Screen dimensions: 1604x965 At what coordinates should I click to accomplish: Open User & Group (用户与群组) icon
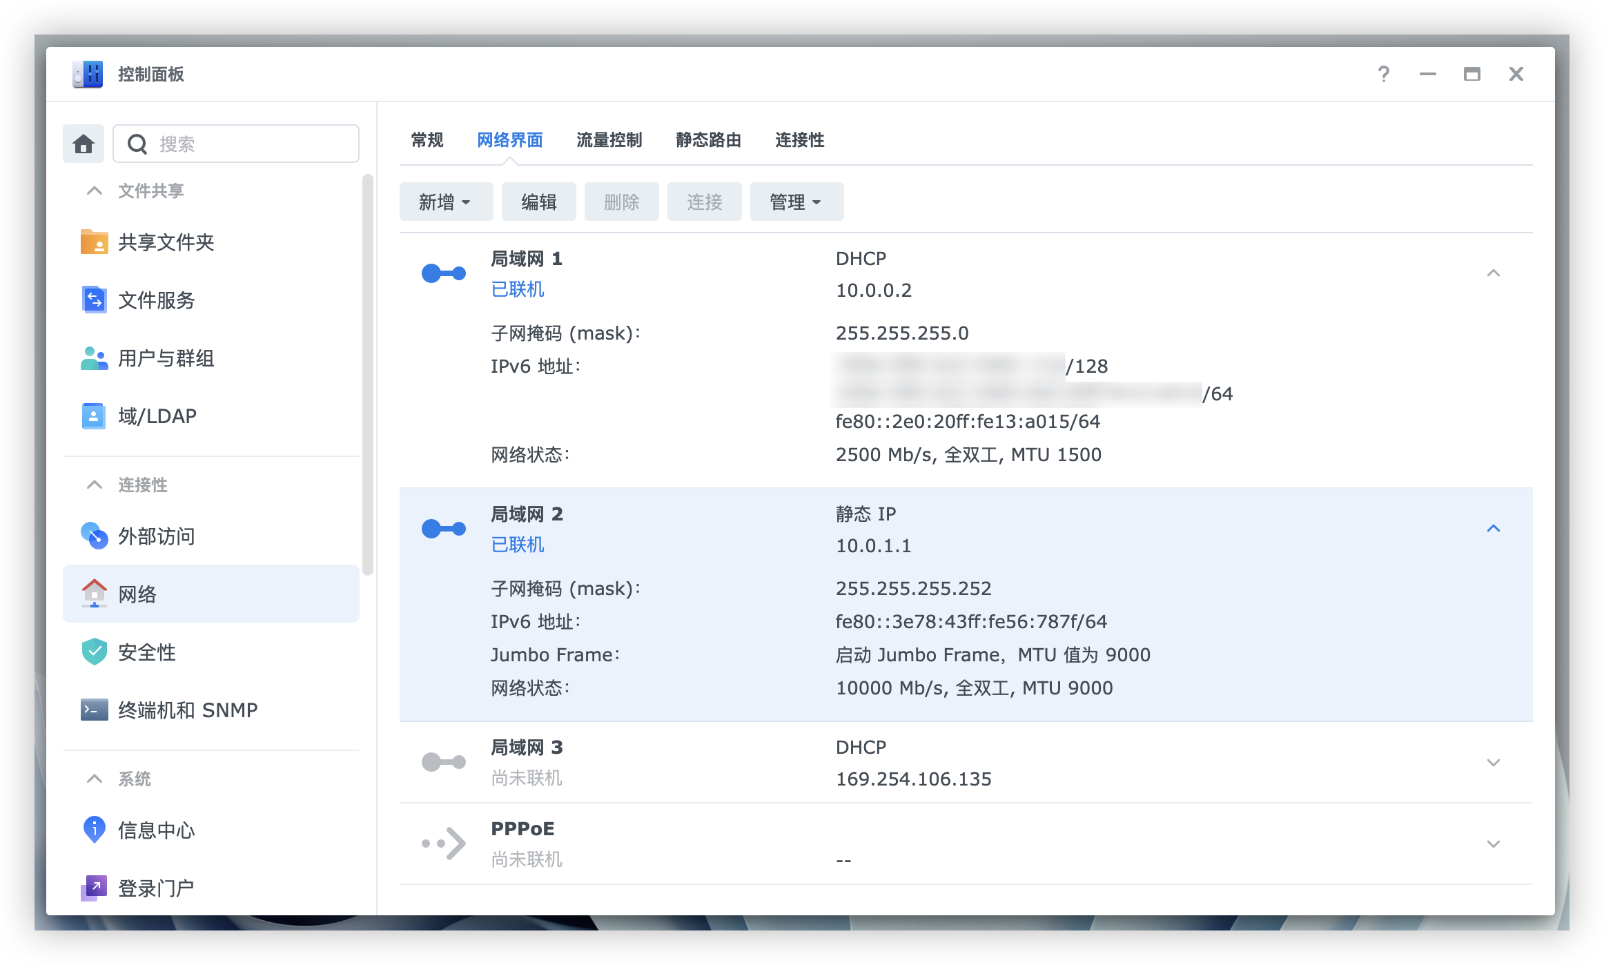(94, 358)
